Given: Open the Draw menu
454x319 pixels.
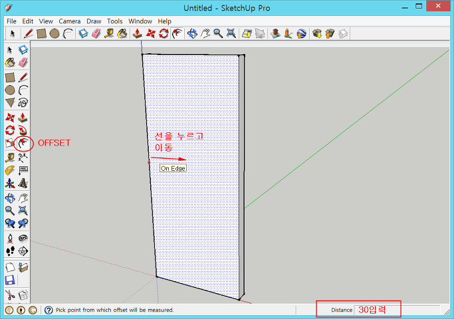Looking at the screenshot, I should tap(94, 21).
